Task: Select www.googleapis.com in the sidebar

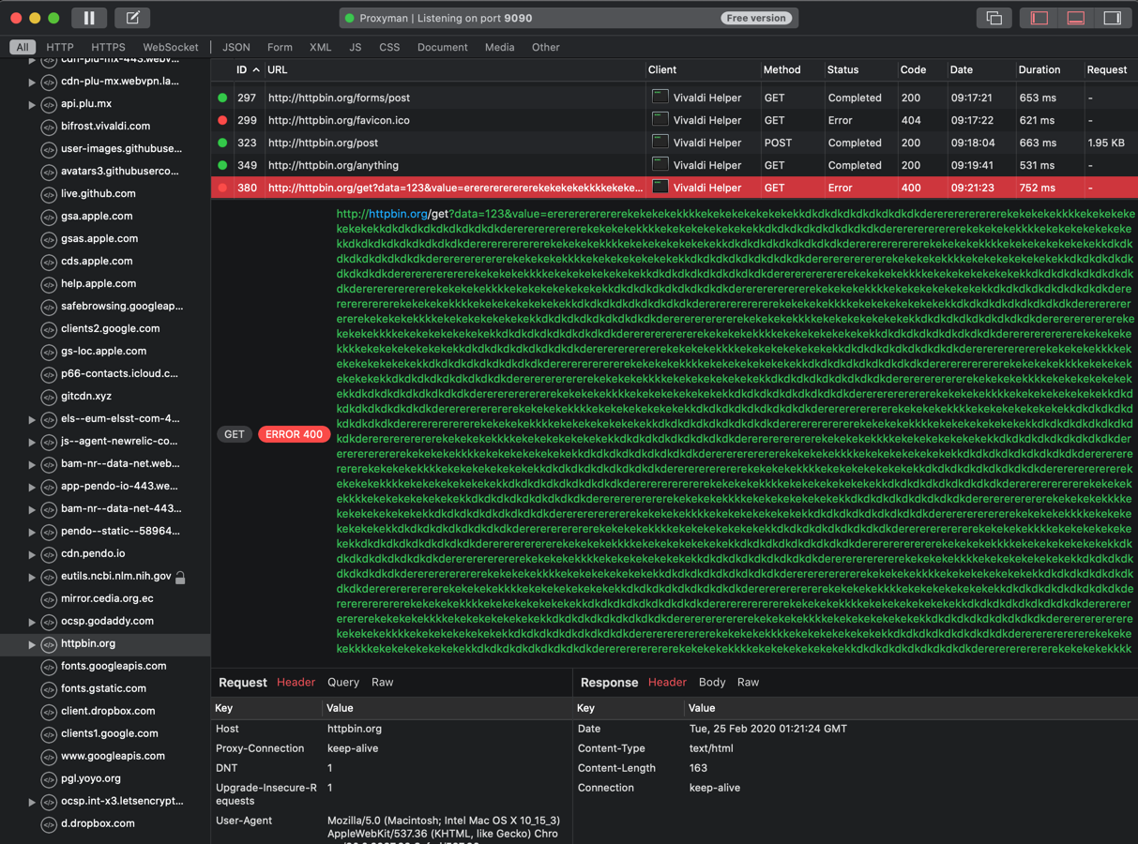Action: 113,756
